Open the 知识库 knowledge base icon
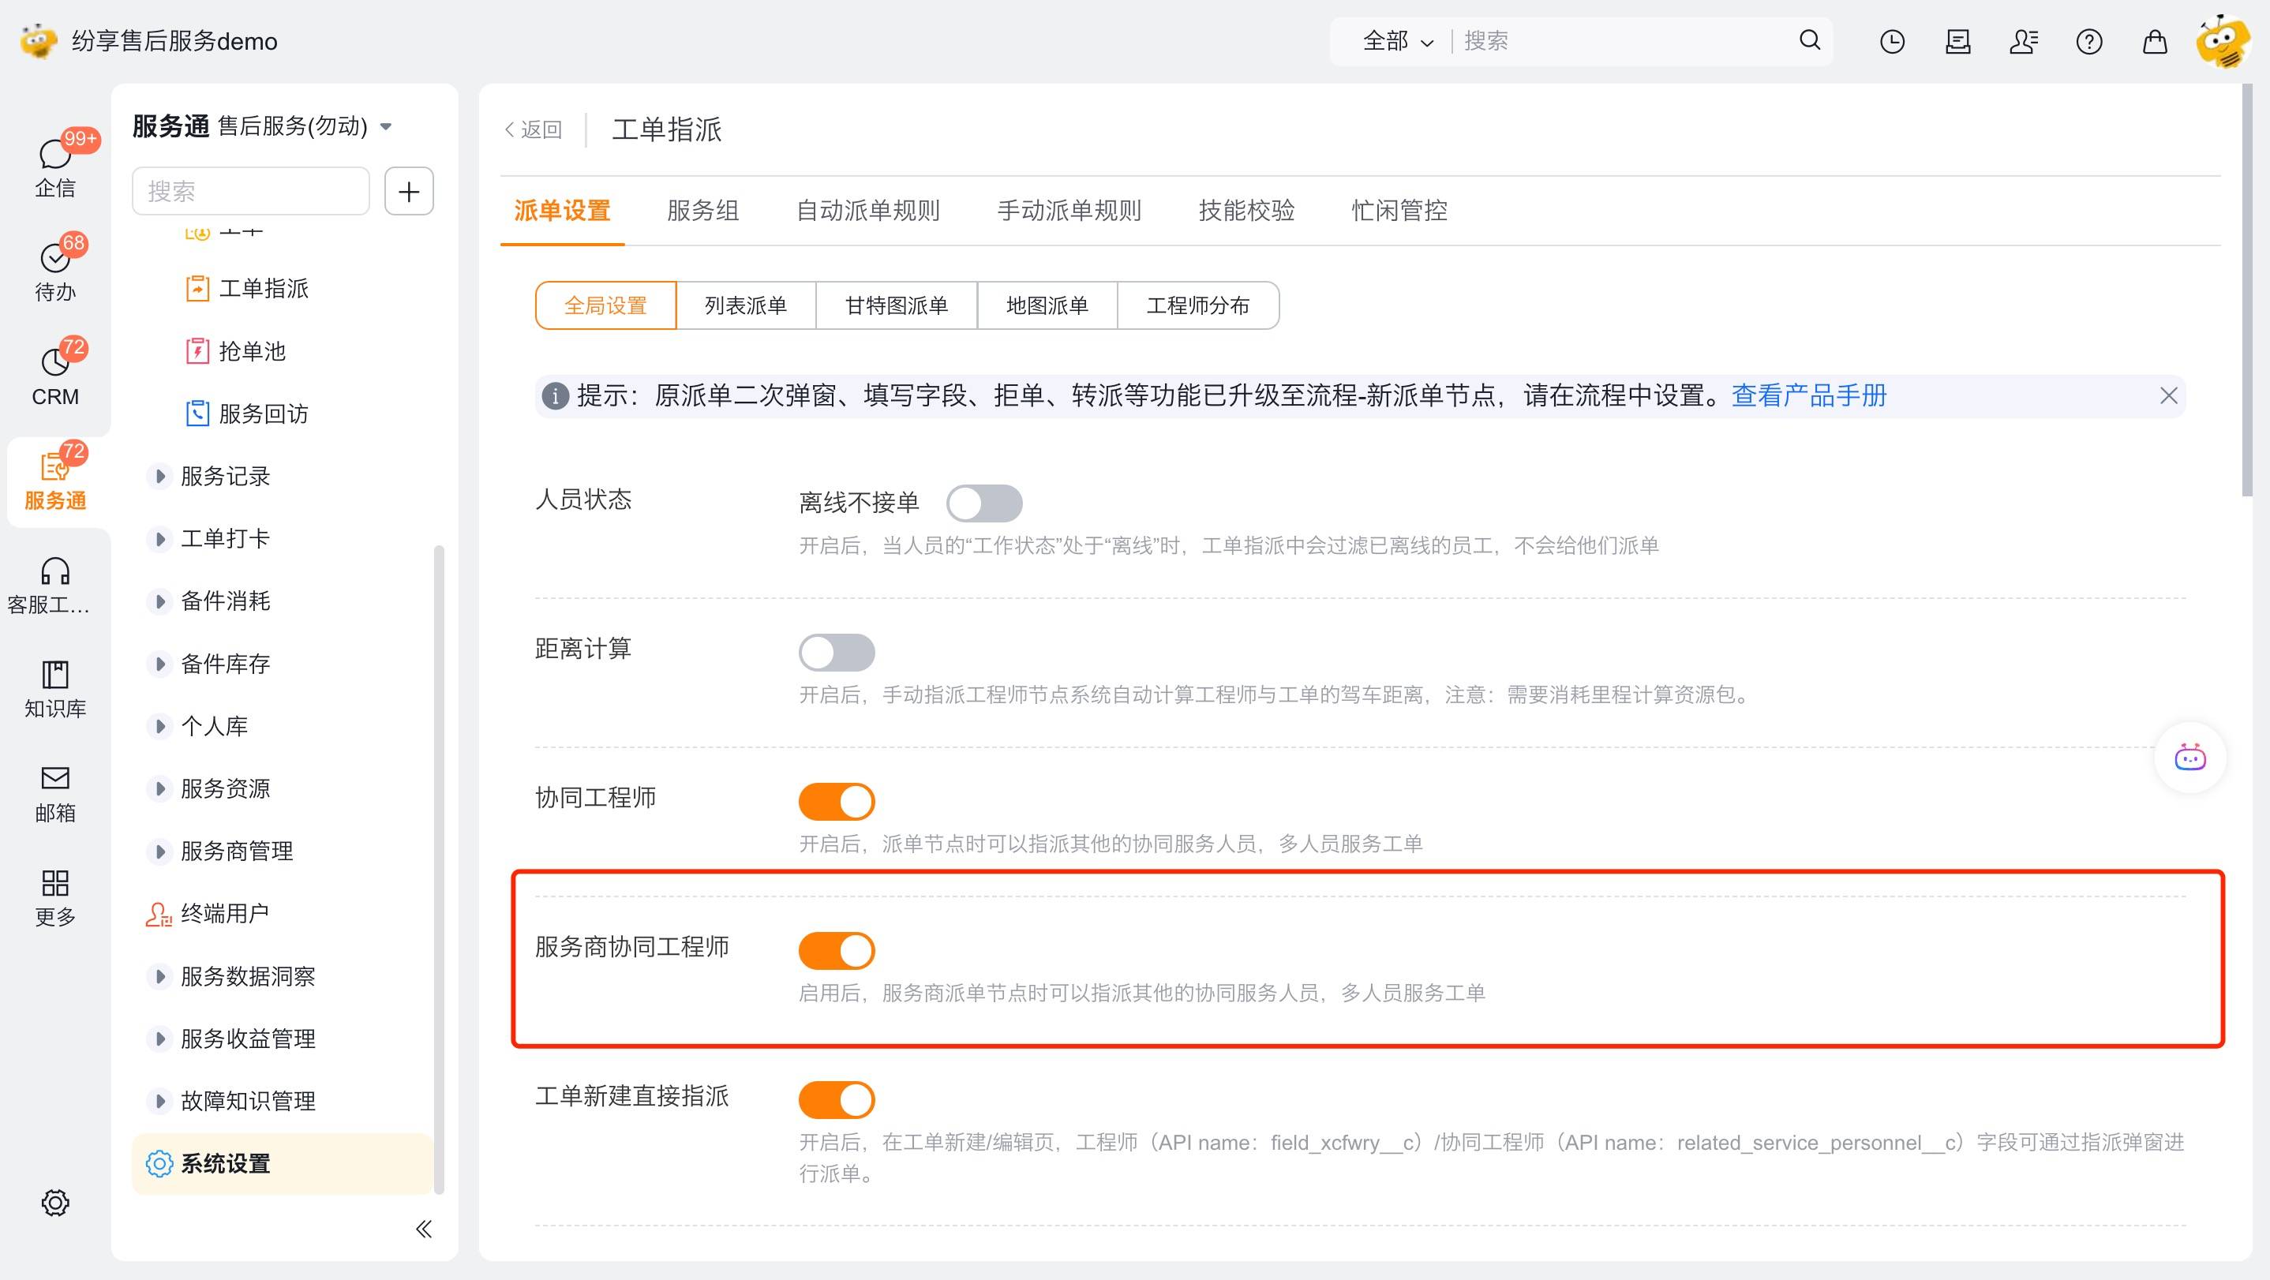Image resolution: width=2270 pixels, height=1280 pixels. tap(54, 675)
